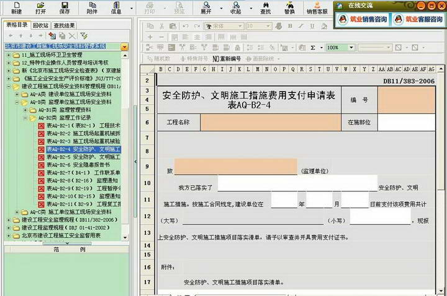Click the add-form icon in tree toolbar

coord(52,36)
